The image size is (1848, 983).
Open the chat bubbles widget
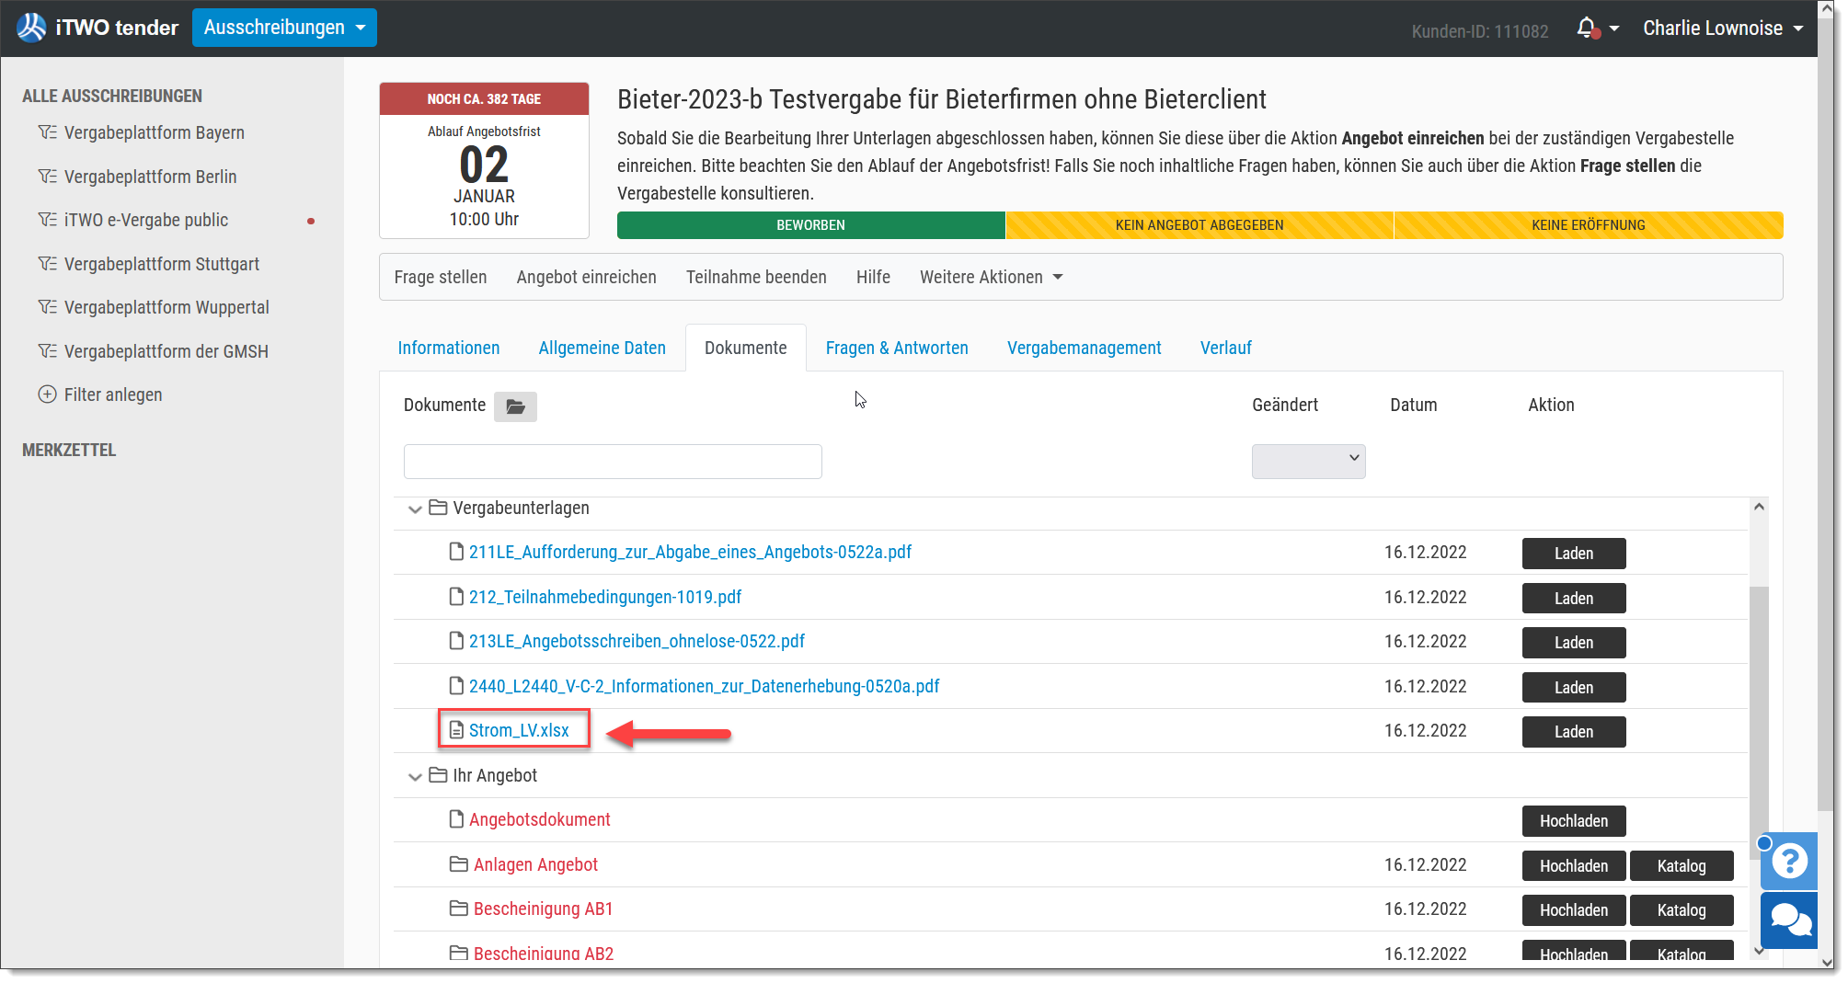1789,920
